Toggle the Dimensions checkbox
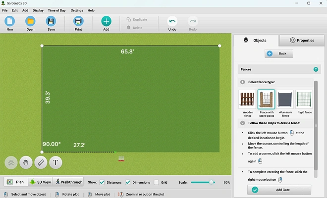Image resolution: width=327 pixels, height=198 pixels. click(128, 182)
